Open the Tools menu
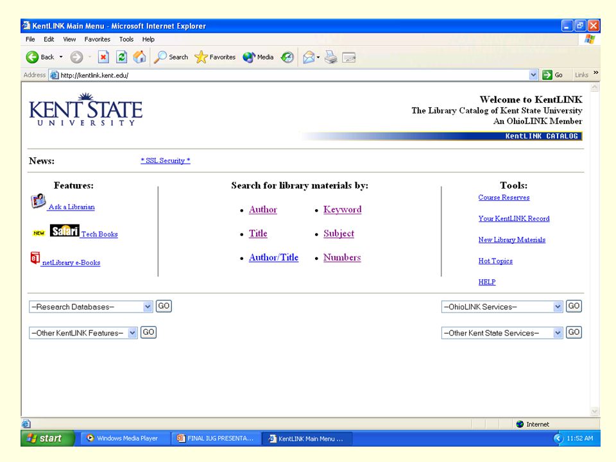This screenshot has height=462, width=616. click(126, 39)
